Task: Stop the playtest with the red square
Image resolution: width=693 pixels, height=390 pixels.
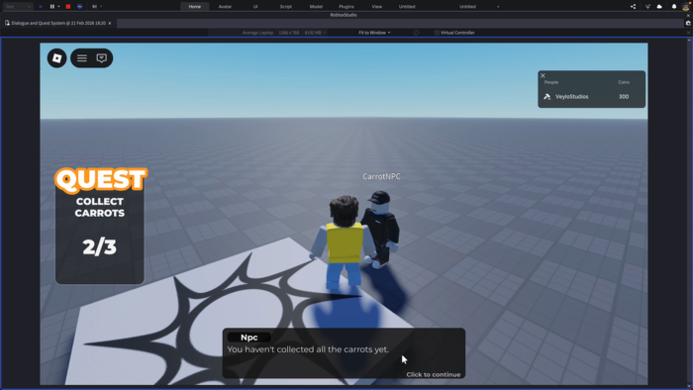Action: (68, 7)
